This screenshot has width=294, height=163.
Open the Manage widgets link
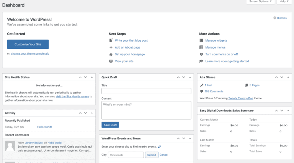coord(216,40)
